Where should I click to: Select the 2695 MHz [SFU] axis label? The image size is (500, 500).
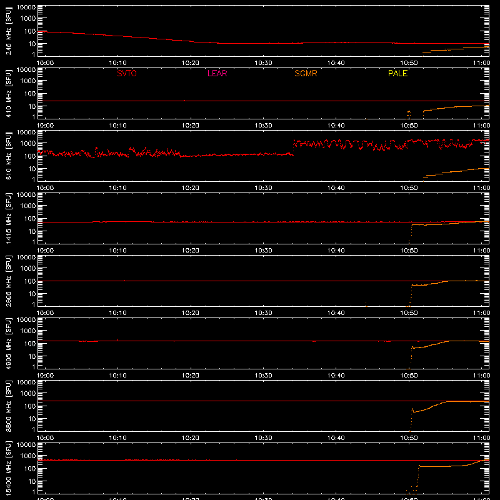[x=9, y=281]
